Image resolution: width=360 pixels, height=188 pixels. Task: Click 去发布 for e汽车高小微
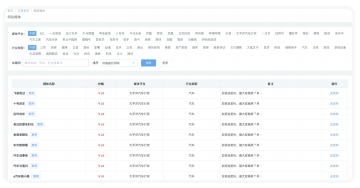334,176
